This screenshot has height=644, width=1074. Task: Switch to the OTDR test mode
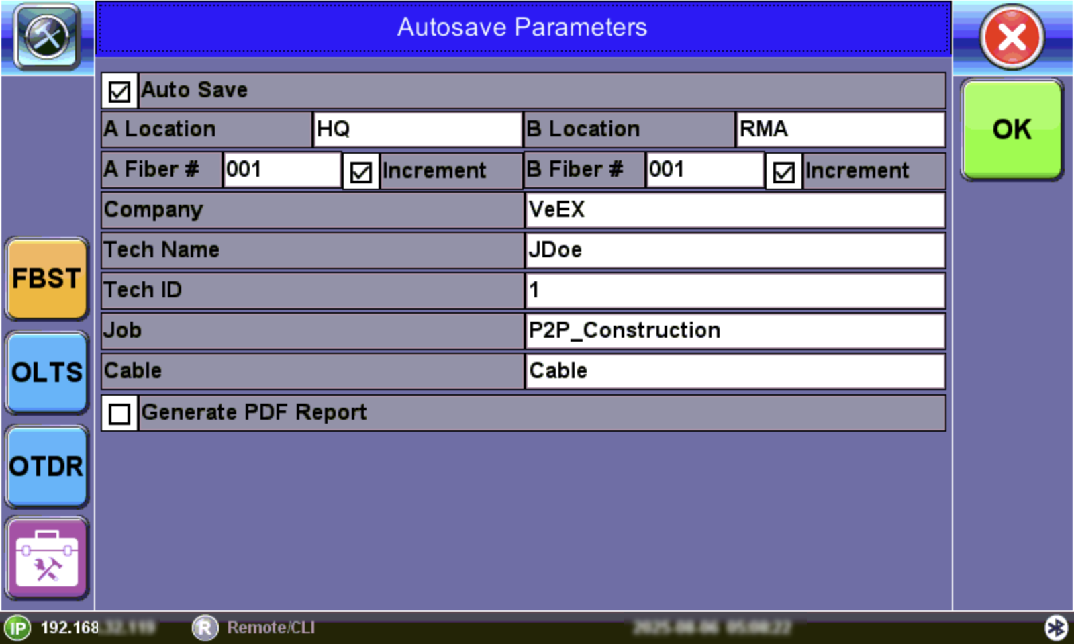46,467
